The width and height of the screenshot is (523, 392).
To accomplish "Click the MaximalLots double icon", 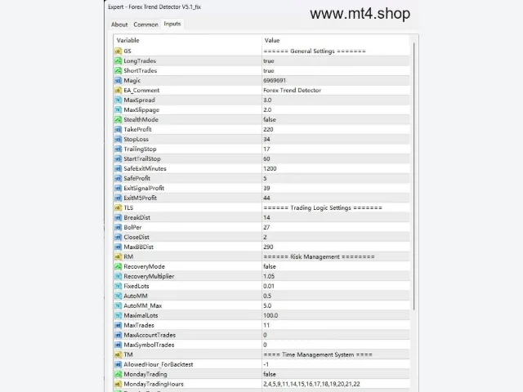I will click(118, 315).
